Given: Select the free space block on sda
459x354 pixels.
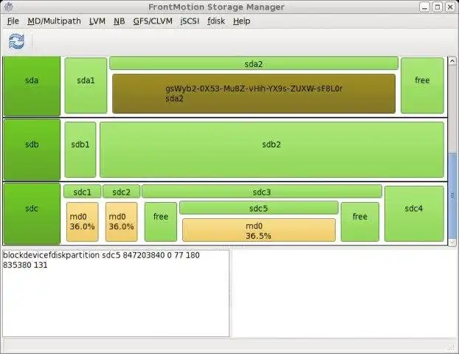Looking at the screenshot, I should click(x=422, y=86).
